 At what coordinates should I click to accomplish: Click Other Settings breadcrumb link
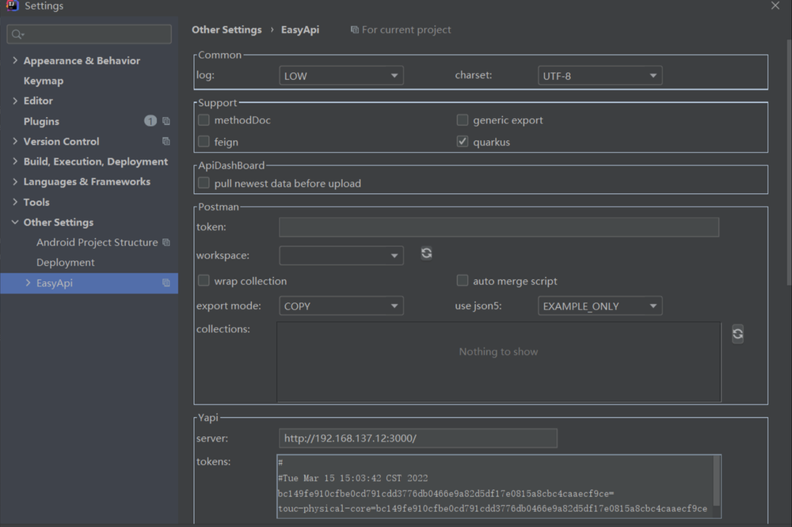(x=227, y=30)
